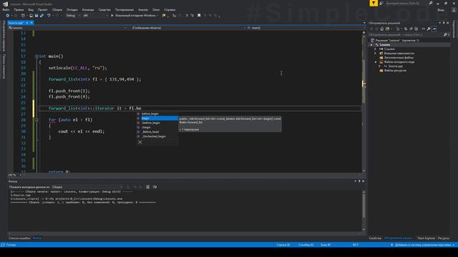
Task: Collapse the Lessons project node
Action: click(x=371, y=45)
